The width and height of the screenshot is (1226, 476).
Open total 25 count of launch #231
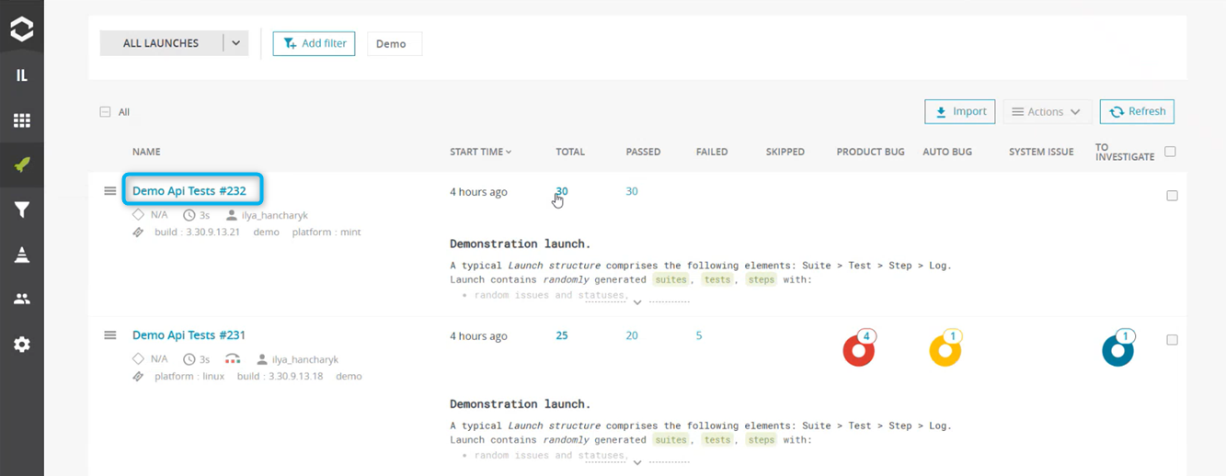pos(562,335)
